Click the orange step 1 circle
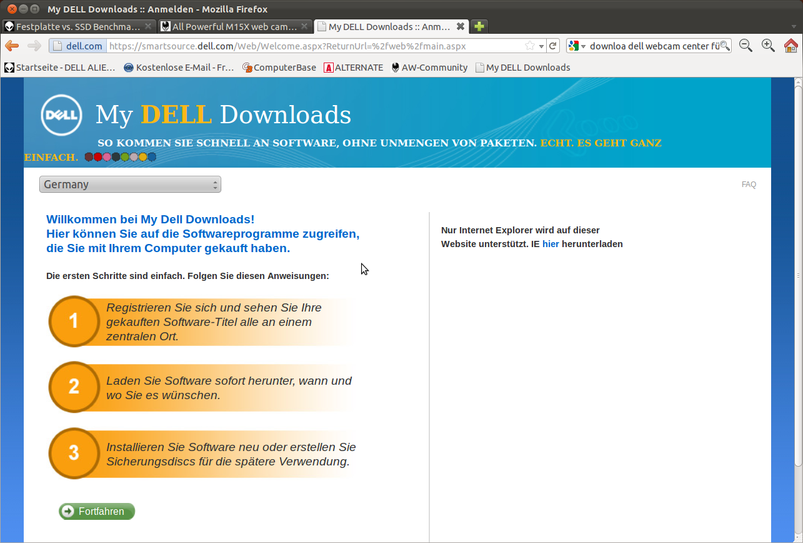Screen dimensions: 803x543 (74, 321)
